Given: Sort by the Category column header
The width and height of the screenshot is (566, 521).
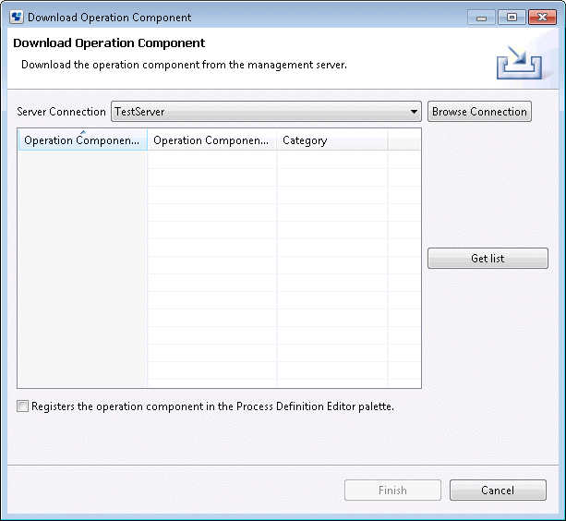Looking at the screenshot, I should pyautogui.click(x=332, y=140).
